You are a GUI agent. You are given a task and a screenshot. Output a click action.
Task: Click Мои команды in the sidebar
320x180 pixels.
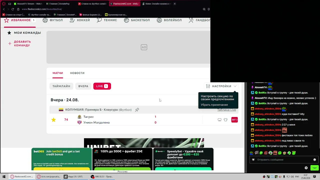(x=24, y=33)
